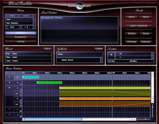Click the green w phoneme bar
This screenshot has width=159, height=124.
pyautogui.click(x=49, y=83)
